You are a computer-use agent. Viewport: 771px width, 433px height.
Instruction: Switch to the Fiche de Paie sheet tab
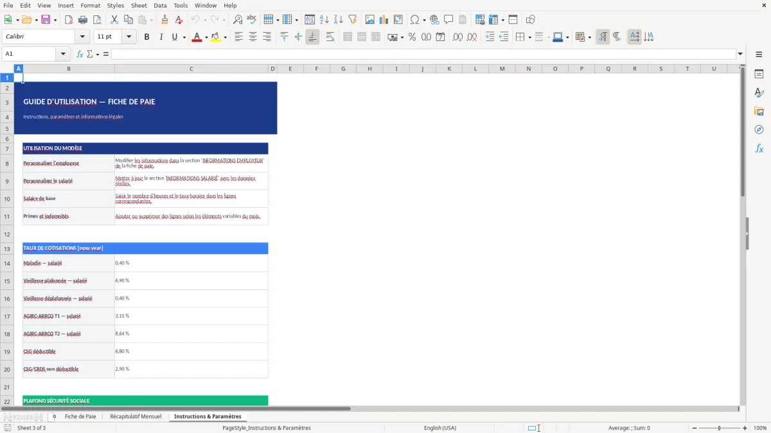(80, 416)
